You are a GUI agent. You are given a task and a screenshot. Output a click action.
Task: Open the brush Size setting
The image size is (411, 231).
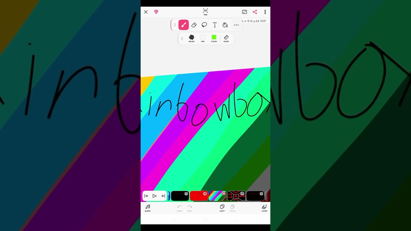[203, 38]
